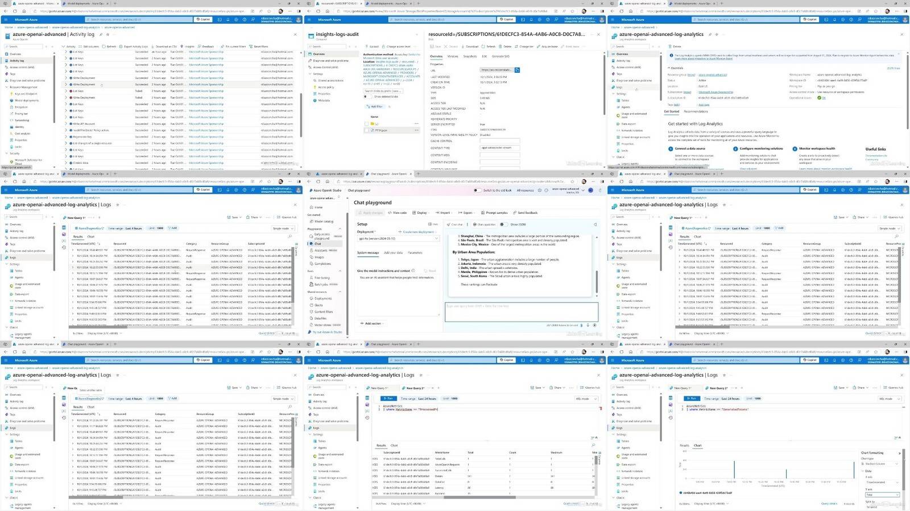Open Prompt samples in Chat playground toolbar
This screenshot has height=511, width=910.
coord(494,213)
